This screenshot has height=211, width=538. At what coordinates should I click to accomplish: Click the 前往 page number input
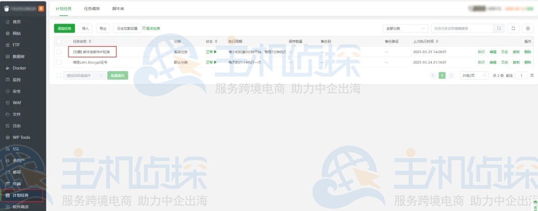point(521,76)
